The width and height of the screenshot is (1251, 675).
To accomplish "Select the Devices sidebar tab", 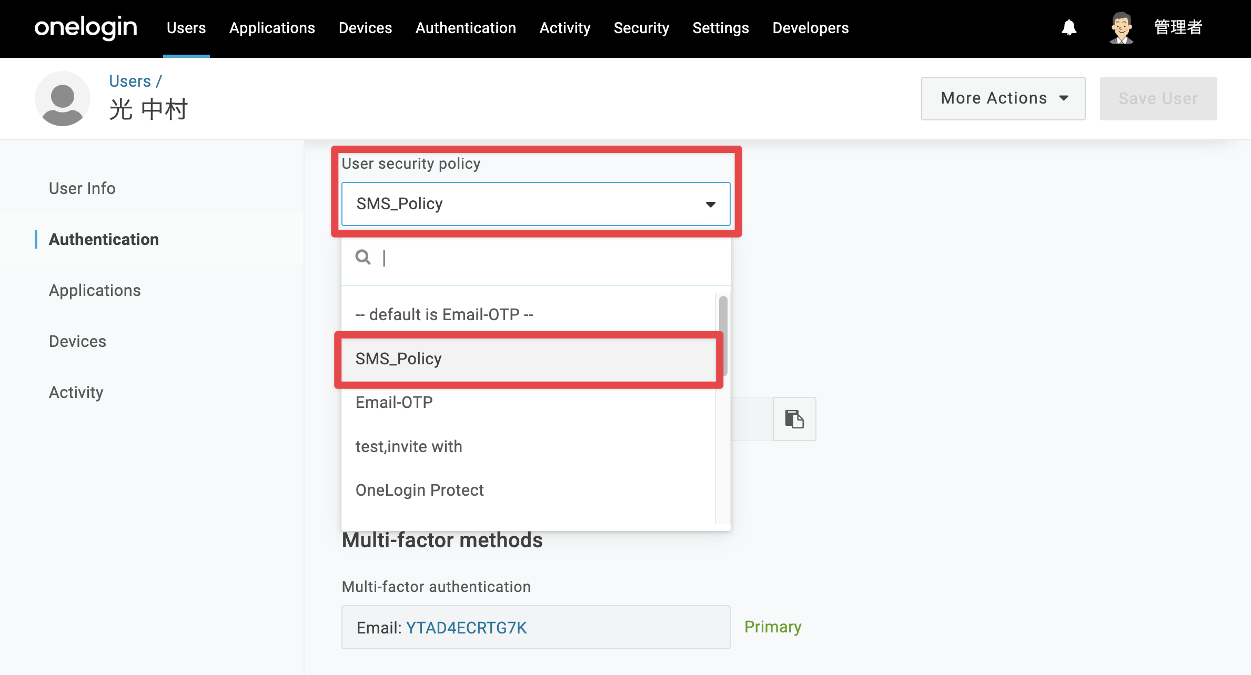I will [77, 341].
